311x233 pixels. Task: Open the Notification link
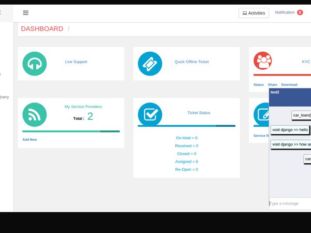pos(285,12)
